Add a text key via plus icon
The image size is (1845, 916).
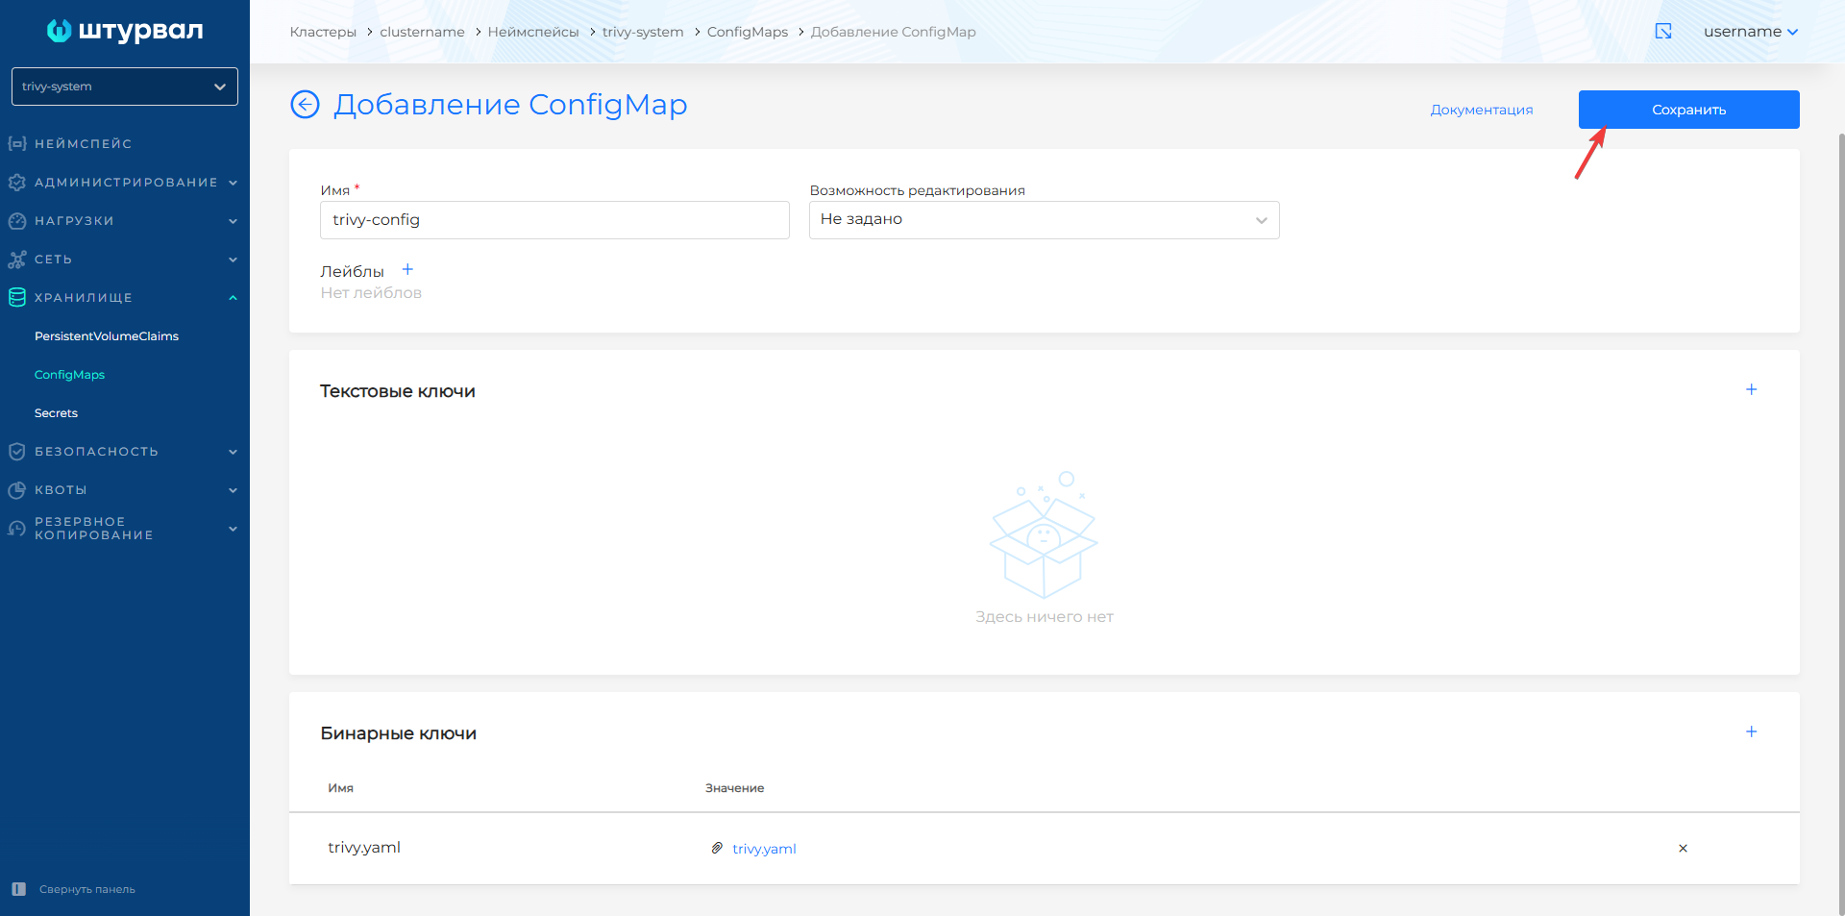[1752, 390]
